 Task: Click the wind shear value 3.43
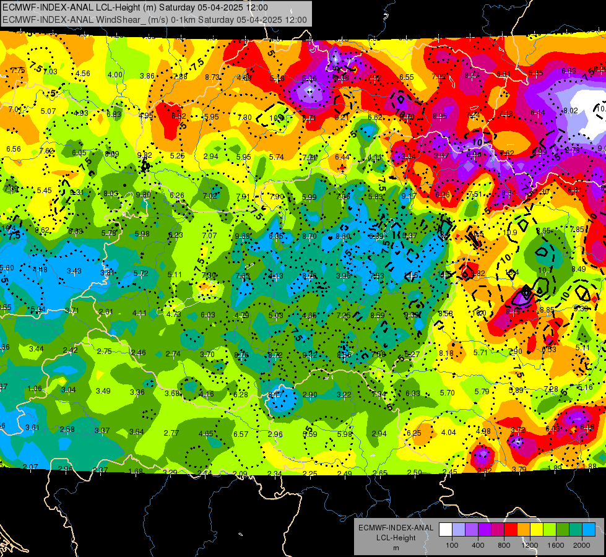pos(74,271)
